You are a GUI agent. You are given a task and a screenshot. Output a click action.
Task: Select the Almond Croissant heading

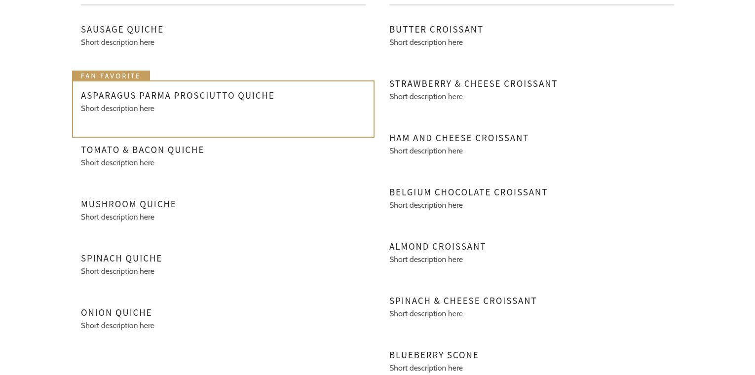tap(438, 247)
